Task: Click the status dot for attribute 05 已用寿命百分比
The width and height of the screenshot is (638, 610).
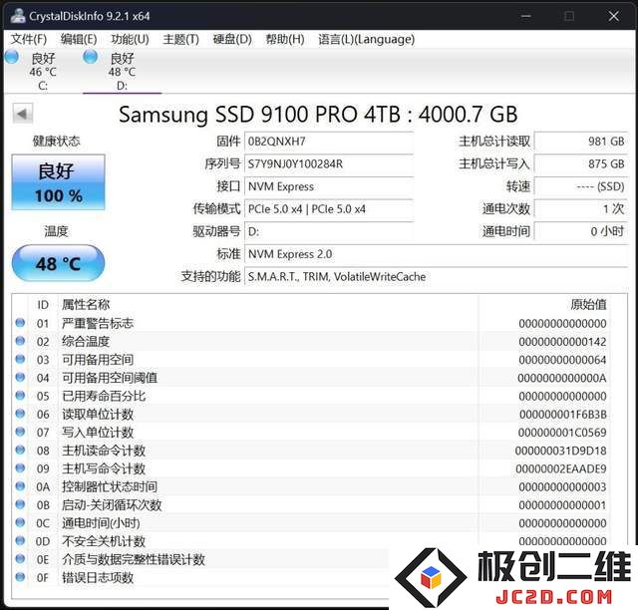Action: [x=20, y=396]
